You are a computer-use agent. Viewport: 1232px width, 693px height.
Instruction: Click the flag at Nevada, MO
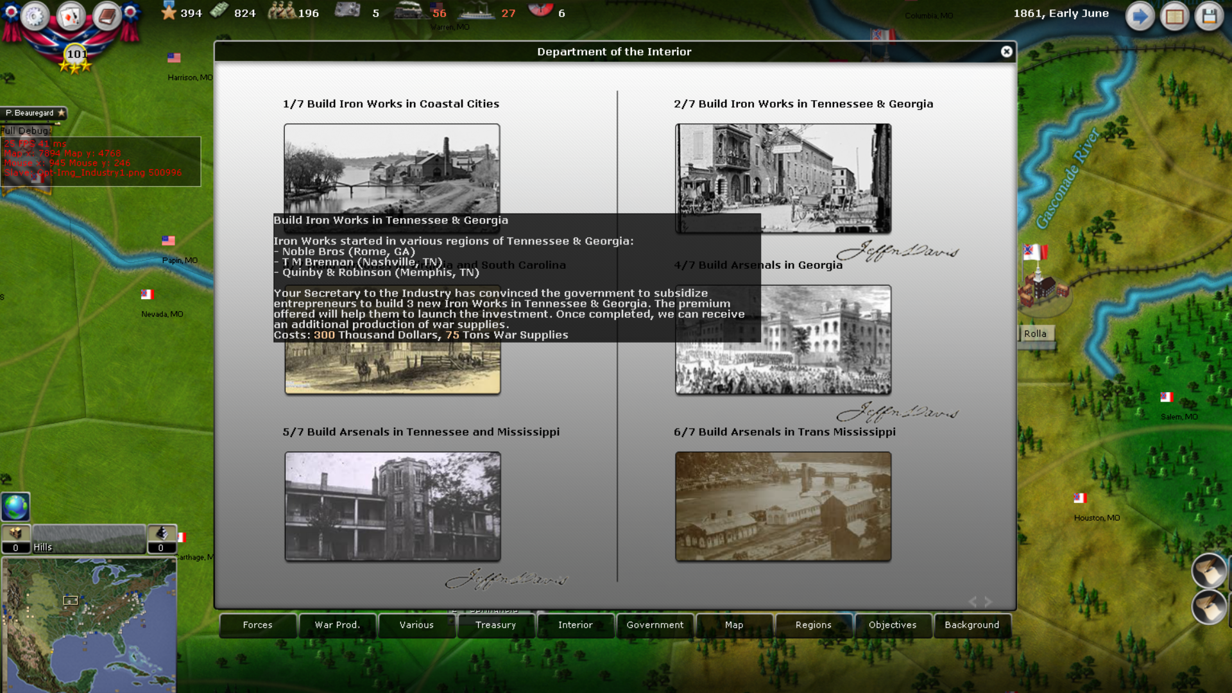147,295
